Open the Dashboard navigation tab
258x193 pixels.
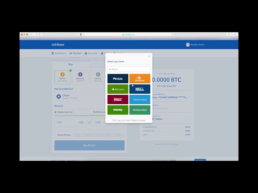click(x=59, y=53)
